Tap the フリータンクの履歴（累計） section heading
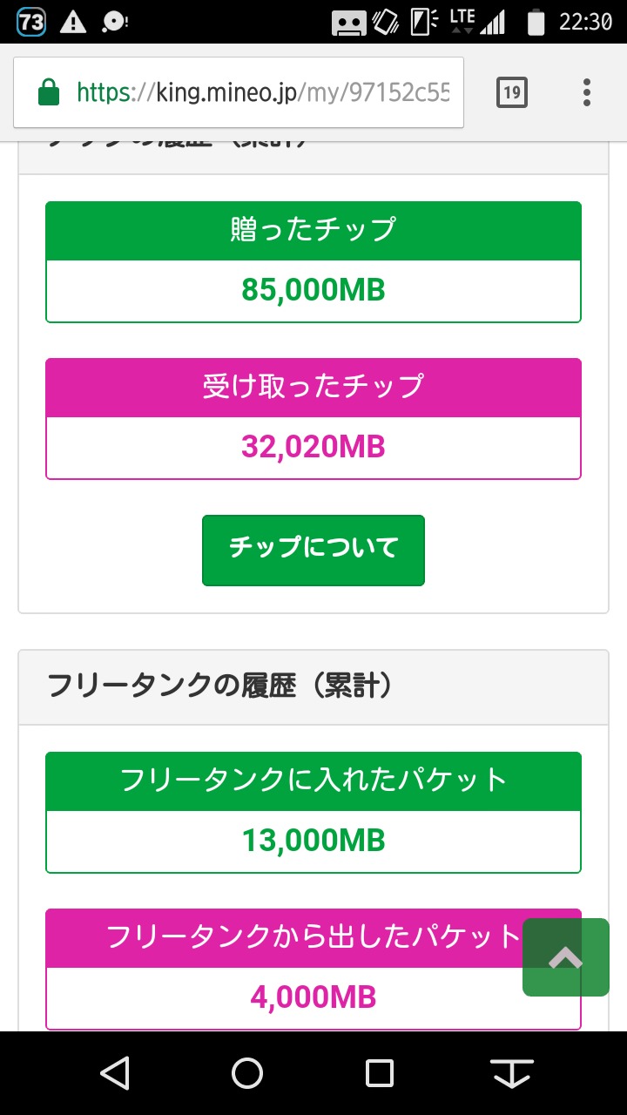This screenshot has width=627, height=1115. [219, 686]
